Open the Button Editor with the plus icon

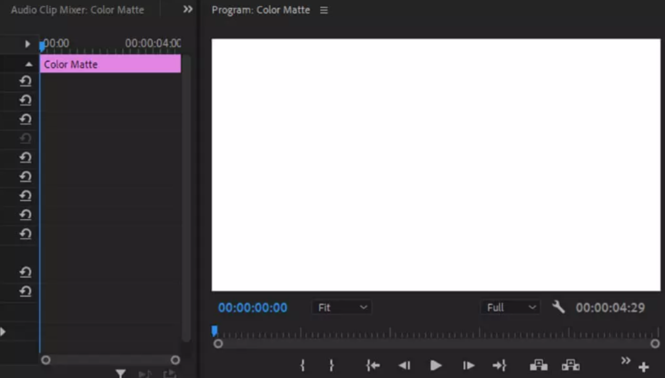pyautogui.click(x=644, y=366)
